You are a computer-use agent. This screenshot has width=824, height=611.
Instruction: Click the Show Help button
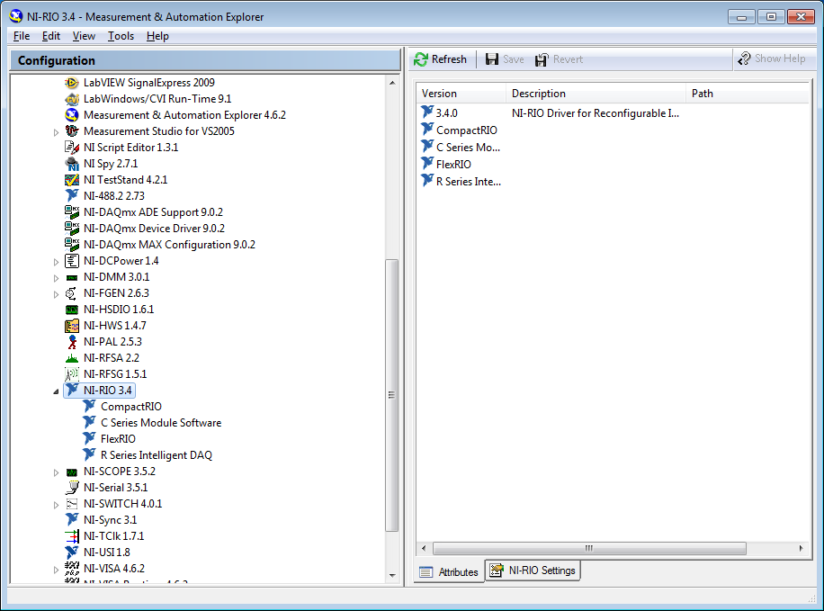(772, 58)
